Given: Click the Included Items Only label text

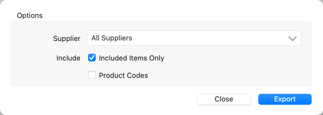Looking at the screenshot, I should click(131, 58).
